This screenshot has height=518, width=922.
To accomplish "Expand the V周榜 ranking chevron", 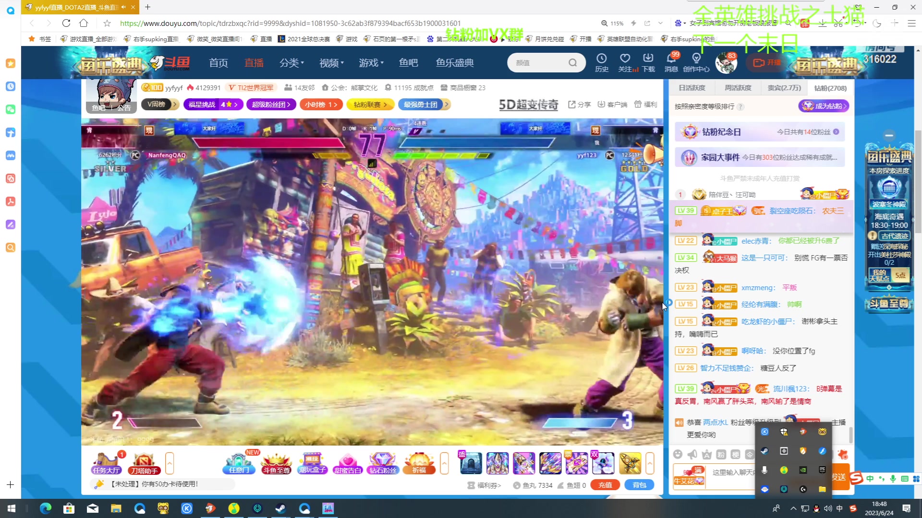I will pos(175,104).
